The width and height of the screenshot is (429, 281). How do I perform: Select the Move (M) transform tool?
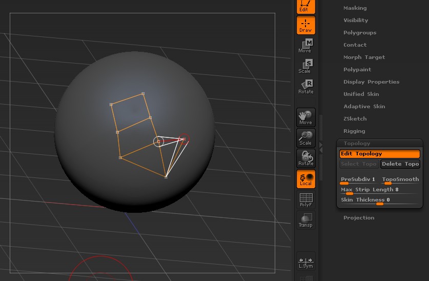[x=305, y=46]
